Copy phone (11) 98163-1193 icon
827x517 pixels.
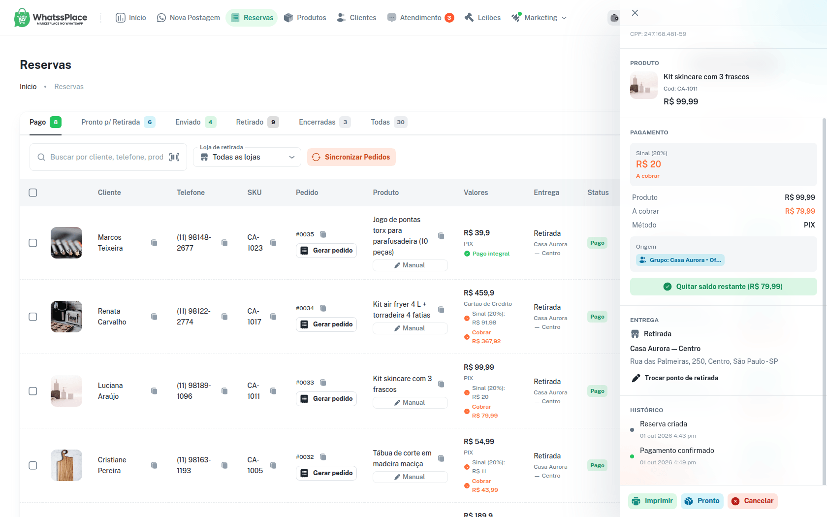[x=224, y=465]
